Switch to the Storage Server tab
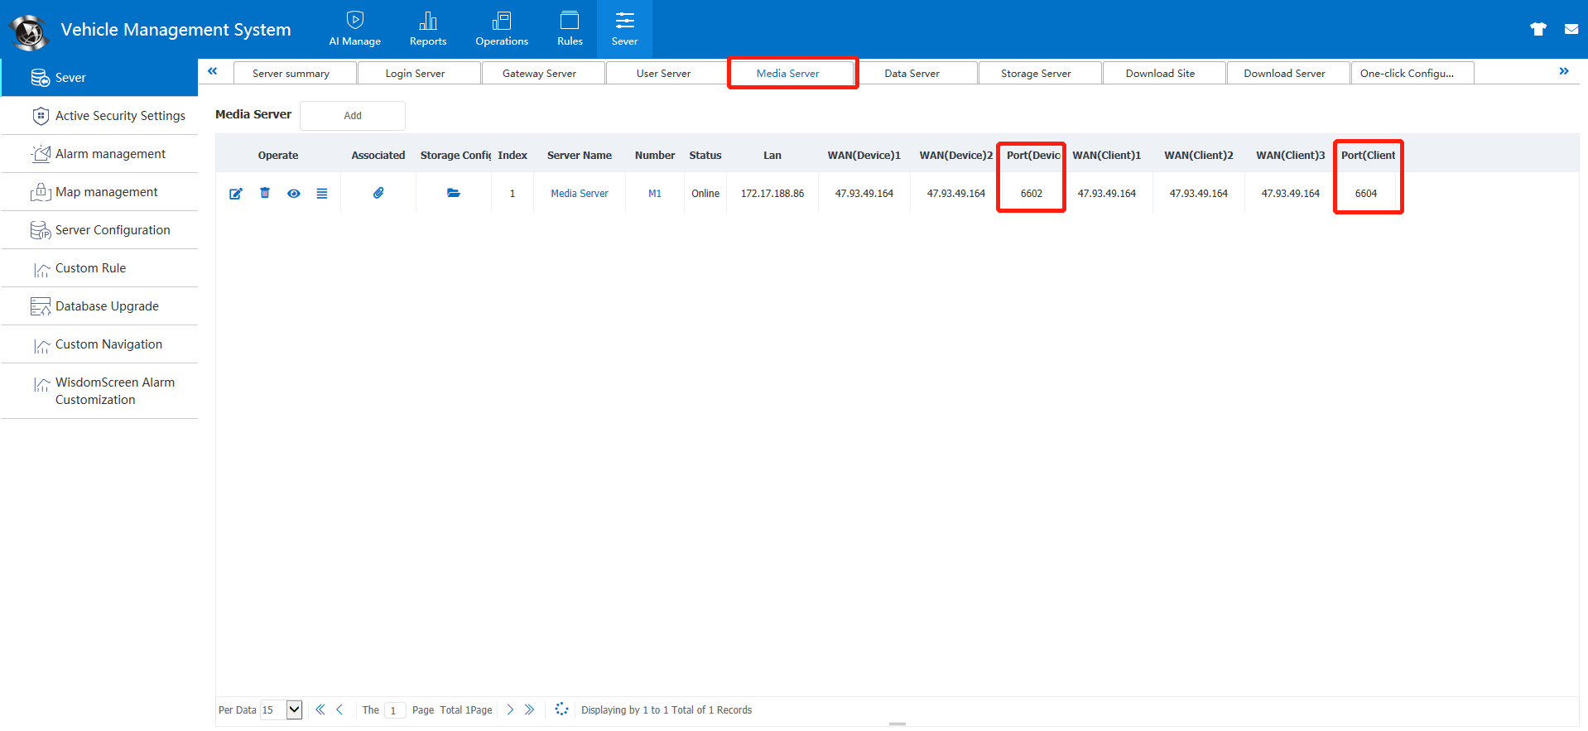 (x=1036, y=74)
